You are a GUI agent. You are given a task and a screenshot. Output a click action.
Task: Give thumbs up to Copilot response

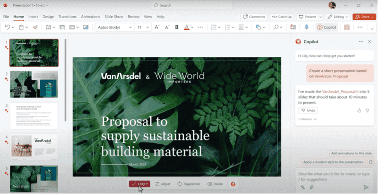pyautogui.click(x=359, y=110)
